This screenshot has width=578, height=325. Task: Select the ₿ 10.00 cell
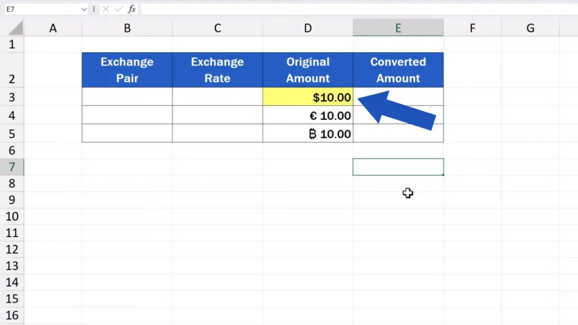[308, 134]
